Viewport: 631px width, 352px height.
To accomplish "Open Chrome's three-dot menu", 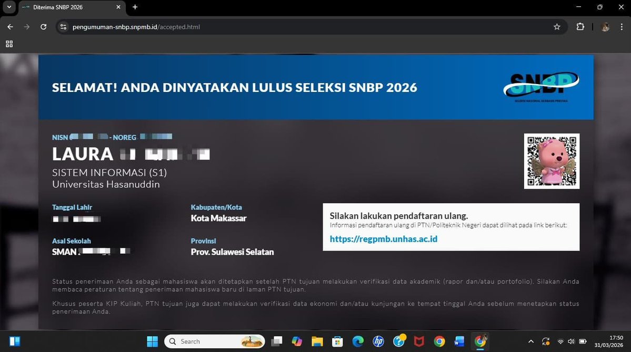I will (622, 27).
